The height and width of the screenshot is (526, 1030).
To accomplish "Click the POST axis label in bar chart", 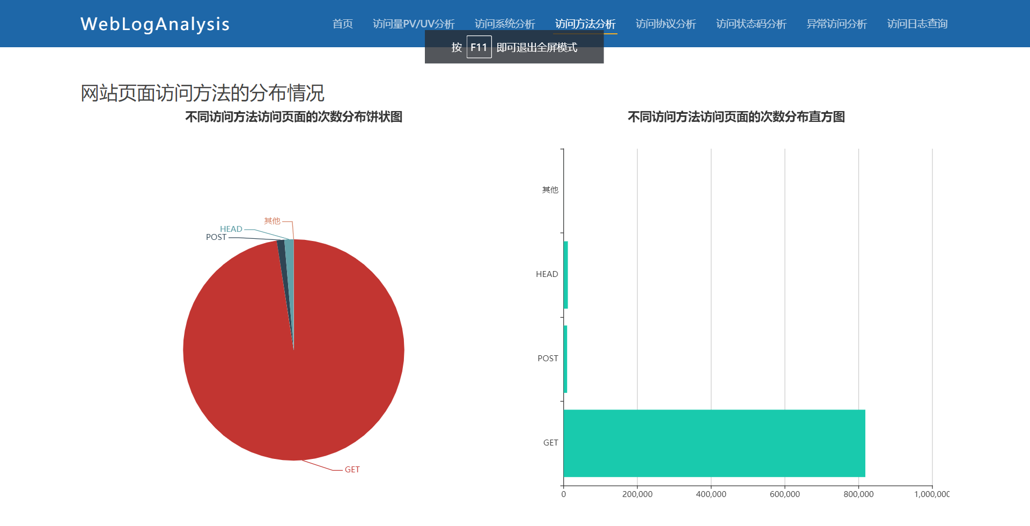I will click(x=548, y=359).
